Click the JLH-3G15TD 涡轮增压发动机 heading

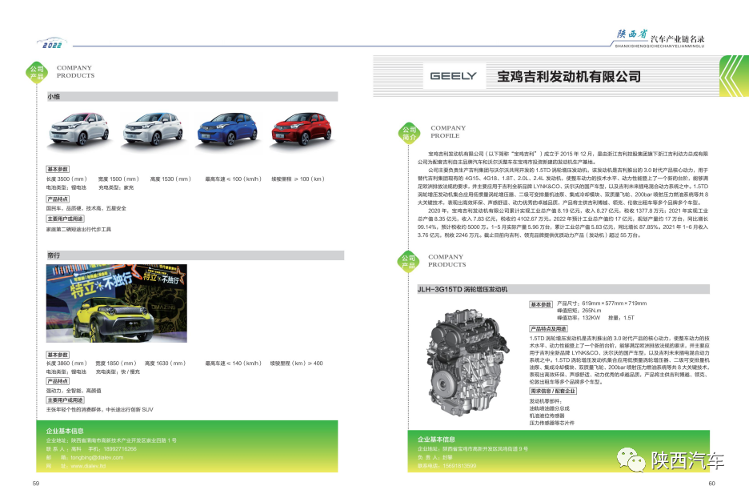[x=463, y=290]
